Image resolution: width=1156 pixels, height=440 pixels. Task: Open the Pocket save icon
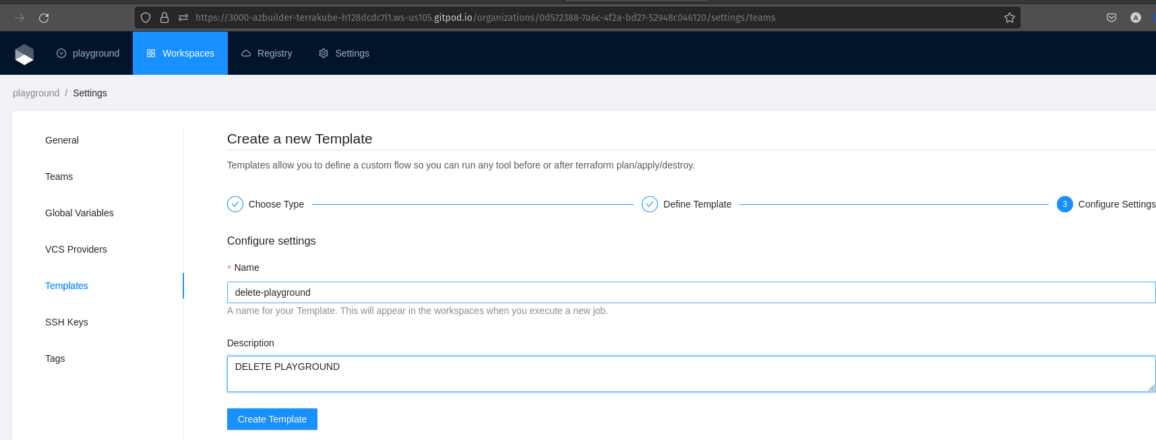click(x=1112, y=18)
